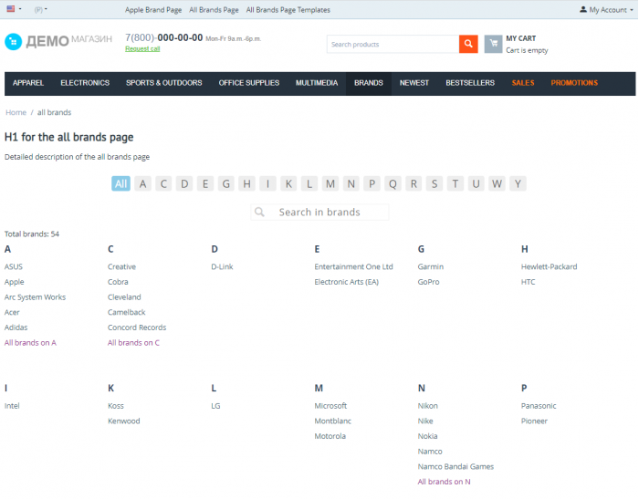Open the Kenwood brand

click(124, 421)
